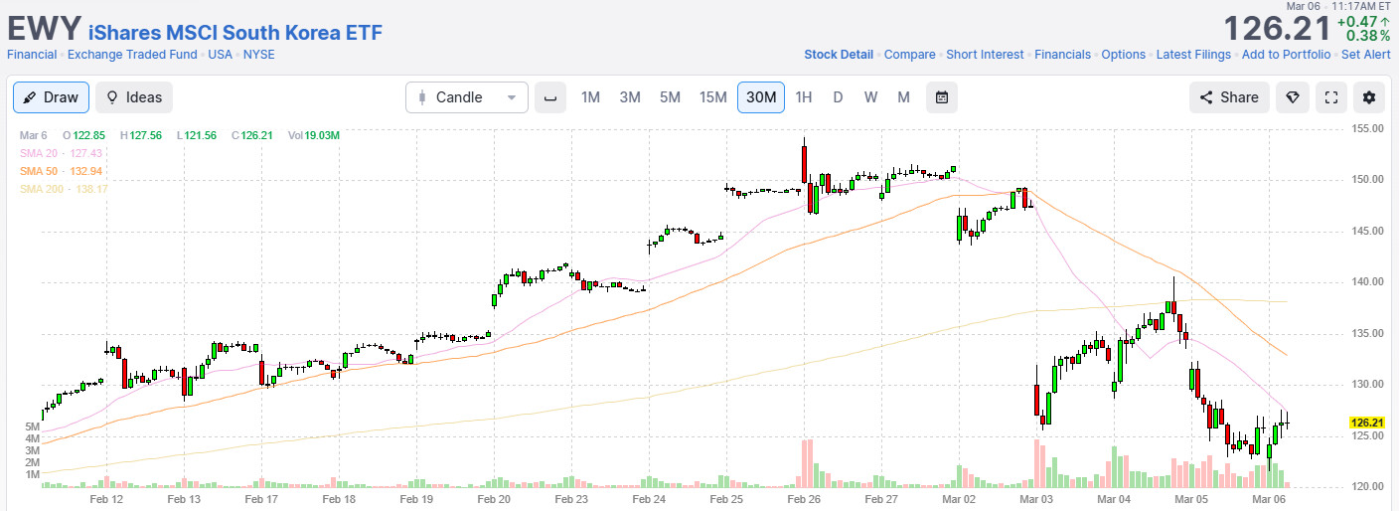Enter fullscreen chart mode
Image resolution: width=1399 pixels, height=511 pixels.
(1332, 97)
